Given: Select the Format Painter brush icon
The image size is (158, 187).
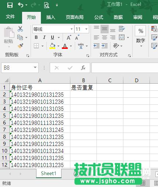Looking at the screenshot, I should pyautogui.click(x=20, y=46).
